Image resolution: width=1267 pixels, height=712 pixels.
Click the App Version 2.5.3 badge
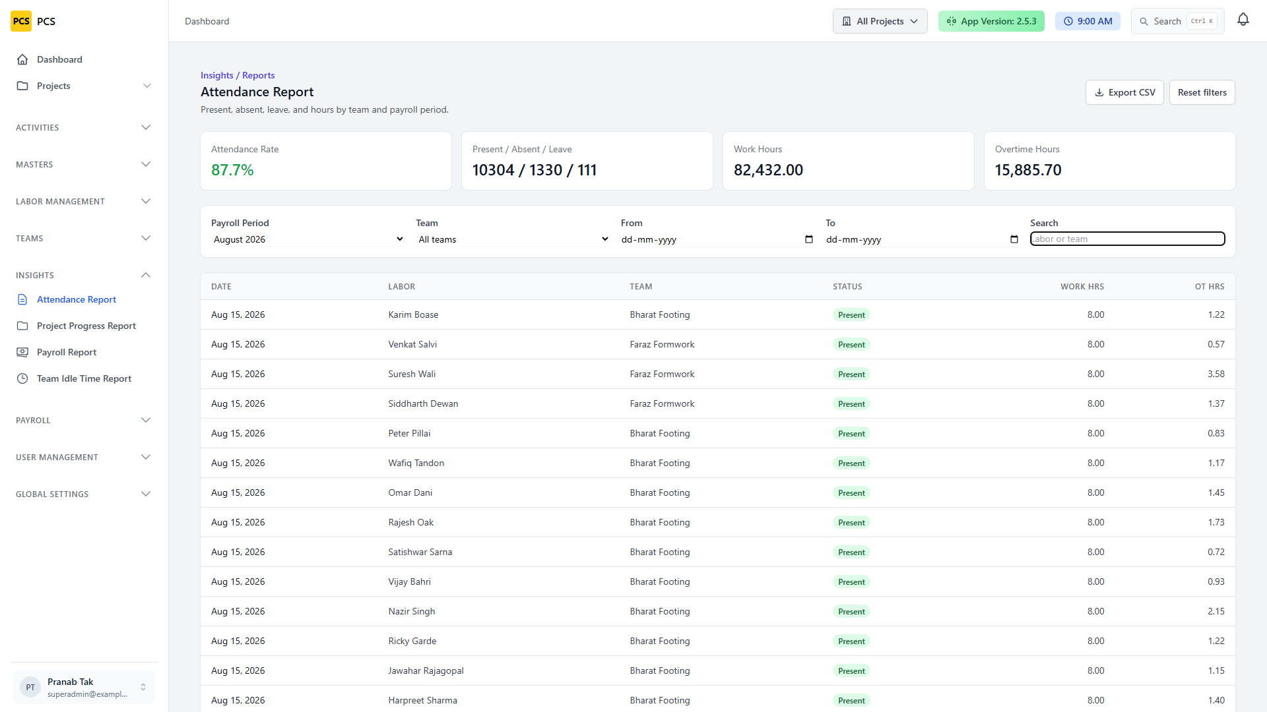(x=991, y=21)
